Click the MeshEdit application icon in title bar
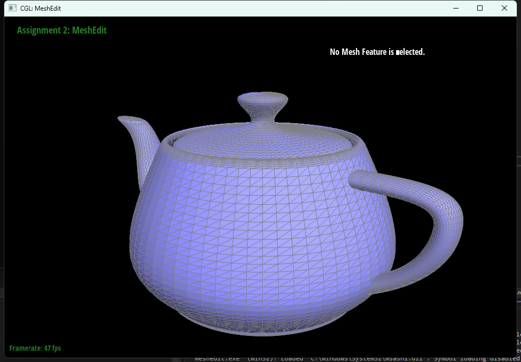The height and width of the screenshot is (362, 521). tap(12, 8)
